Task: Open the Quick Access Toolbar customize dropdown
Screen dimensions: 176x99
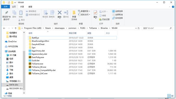Action: (x=15, y=2)
